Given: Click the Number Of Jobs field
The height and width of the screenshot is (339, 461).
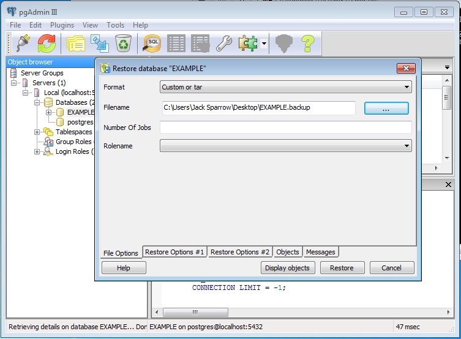Looking at the screenshot, I should click(x=285, y=127).
